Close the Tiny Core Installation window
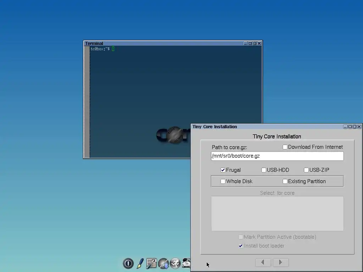Screen dimensions: 363x272 pos(359,126)
